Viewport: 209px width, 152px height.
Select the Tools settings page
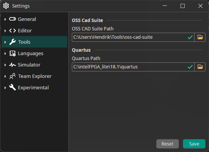[34, 42]
